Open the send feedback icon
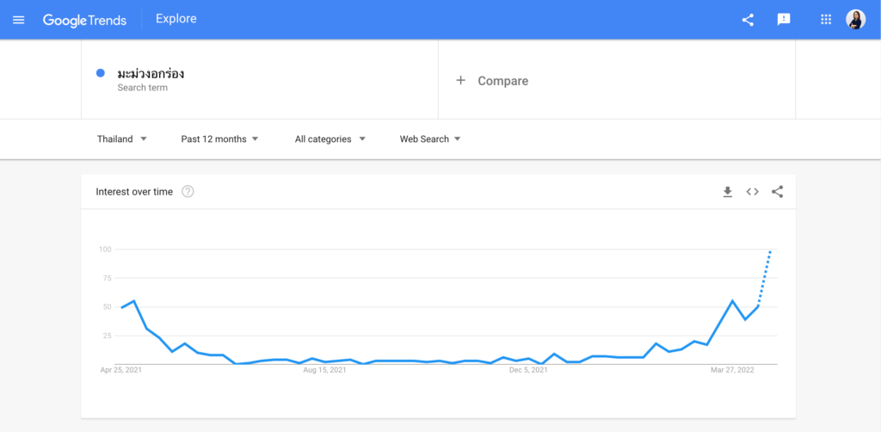 coord(784,20)
